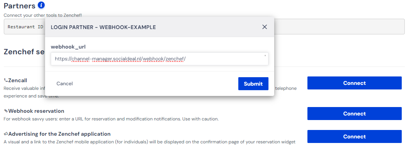Click Advertising for the Zenchef application heading
Viewport: 409px width, 151px height.
coord(60,134)
